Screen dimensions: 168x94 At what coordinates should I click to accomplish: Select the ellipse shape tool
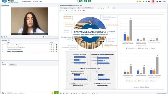[x=72, y=10]
